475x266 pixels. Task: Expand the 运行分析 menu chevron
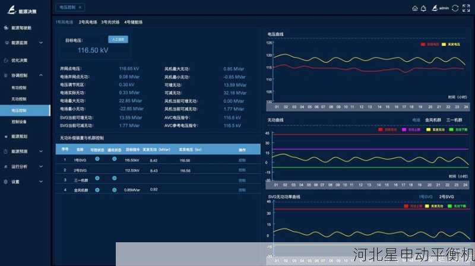[41, 167]
